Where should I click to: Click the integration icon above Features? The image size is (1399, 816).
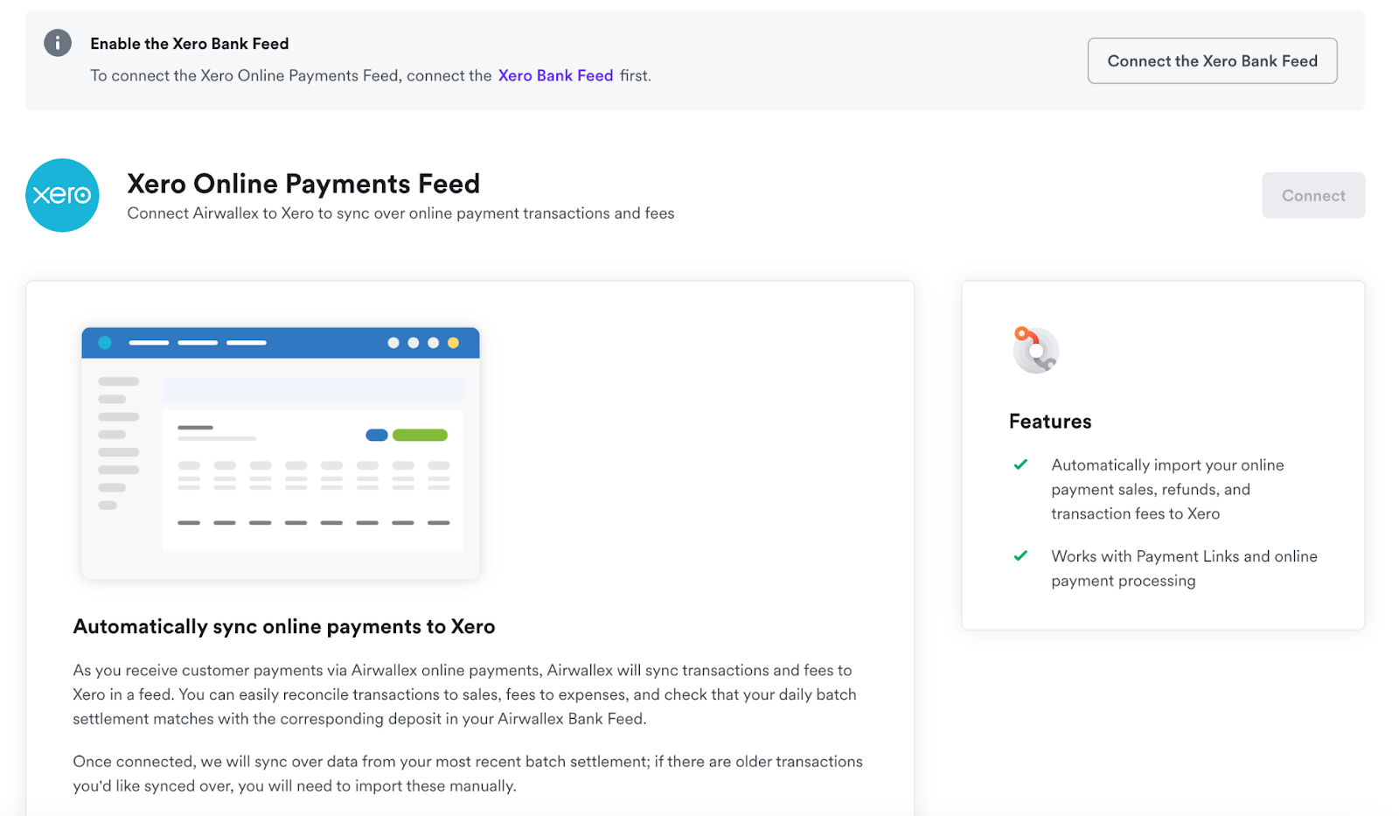pyautogui.click(x=1035, y=350)
